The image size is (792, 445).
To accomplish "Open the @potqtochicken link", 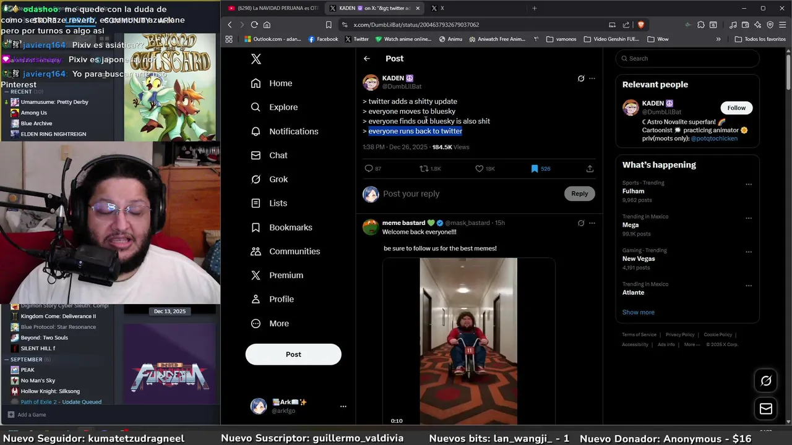I will pos(714,138).
